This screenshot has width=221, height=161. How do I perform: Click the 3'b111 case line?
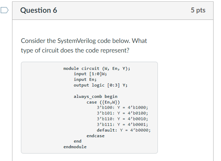coord(122,124)
